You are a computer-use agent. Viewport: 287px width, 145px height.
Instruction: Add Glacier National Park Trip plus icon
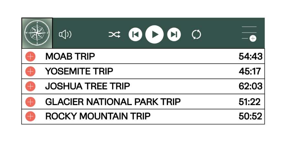[x=30, y=101]
